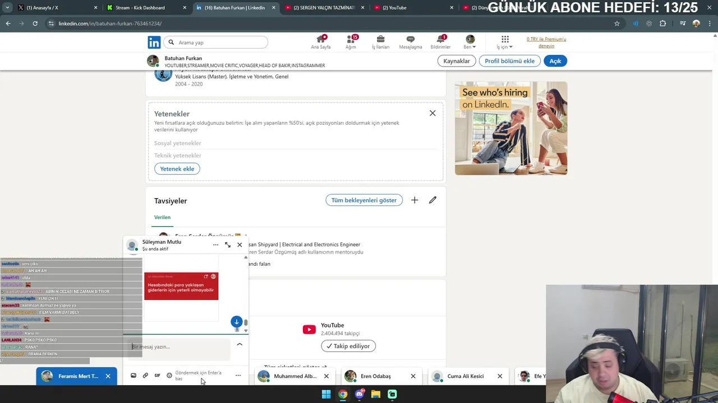Open the LinkedIn home logo
This screenshot has height=403, width=718.
click(154, 42)
